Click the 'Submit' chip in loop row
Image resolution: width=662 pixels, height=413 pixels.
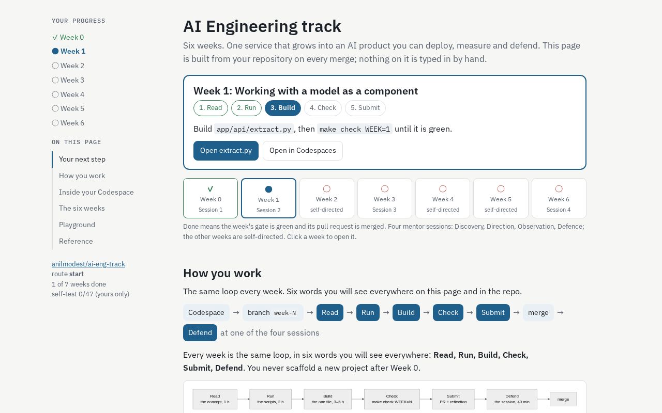(x=493, y=312)
